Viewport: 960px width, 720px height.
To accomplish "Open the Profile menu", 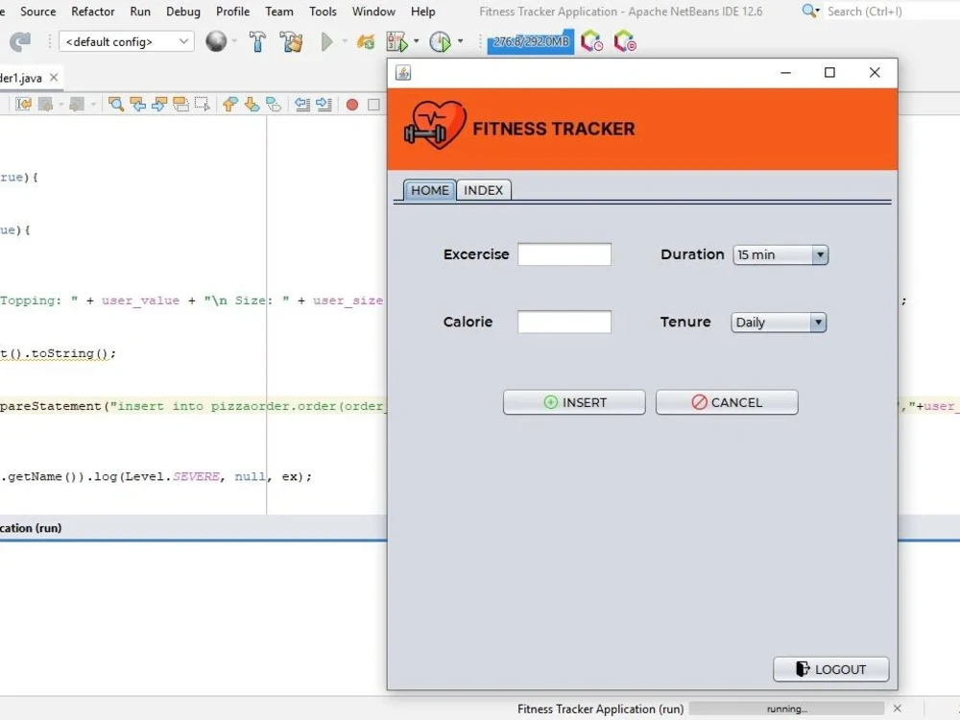I will point(232,11).
